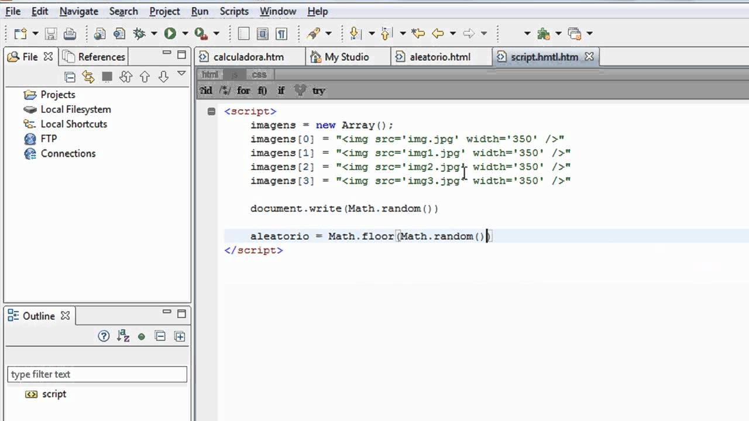Collapse the script tag code fold marker
The height and width of the screenshot is (421, 749).
point(211,111)
